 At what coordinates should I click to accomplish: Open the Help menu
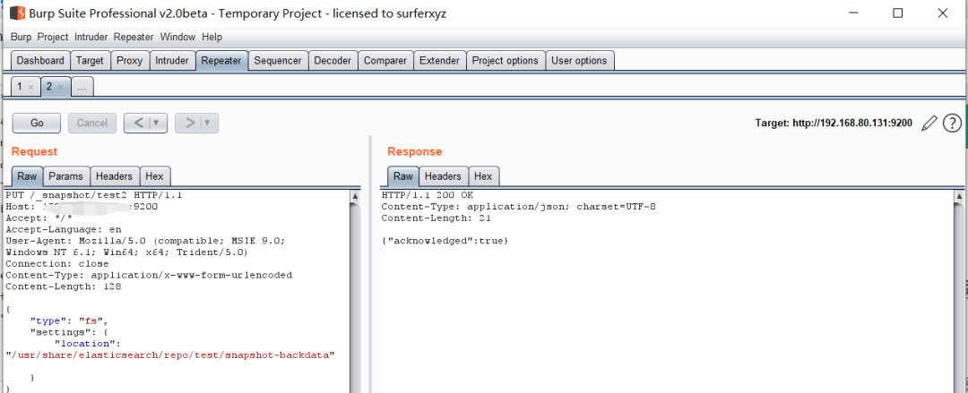212,37
